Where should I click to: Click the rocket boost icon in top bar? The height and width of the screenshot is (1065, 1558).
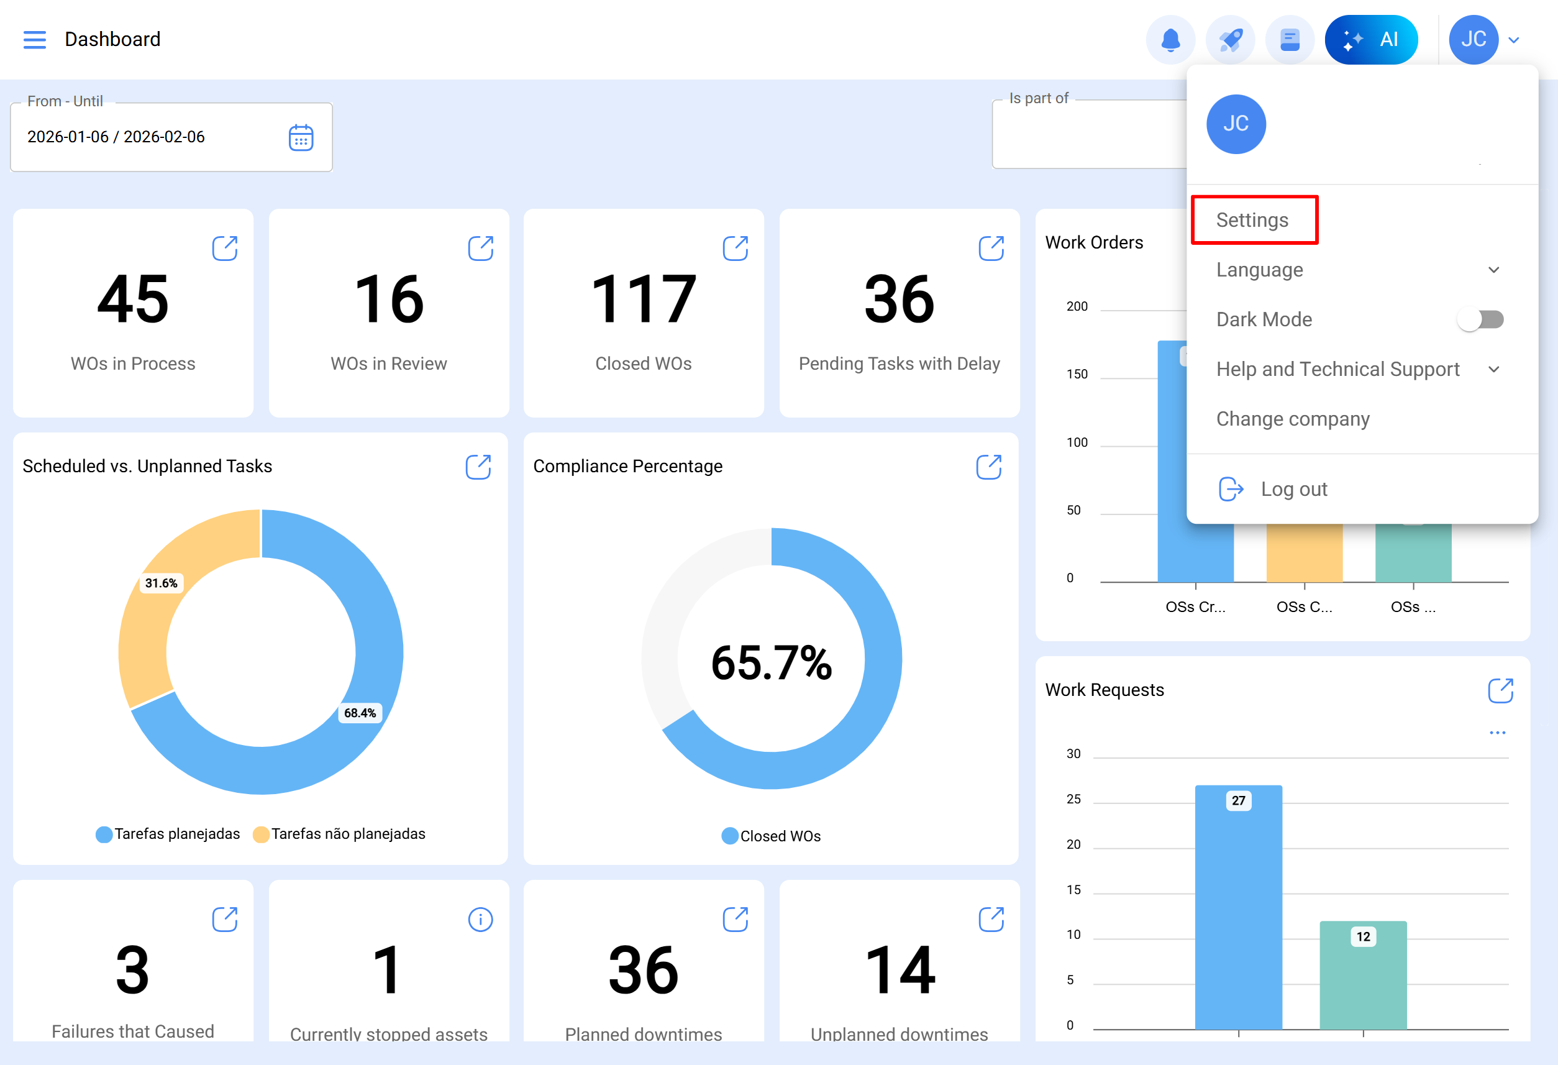(1230, 39)
